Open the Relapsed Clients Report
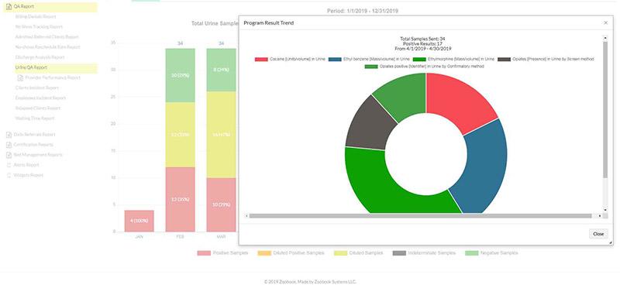Image resolution: width=620 pixels, height=285 pixels. point(37,108)
